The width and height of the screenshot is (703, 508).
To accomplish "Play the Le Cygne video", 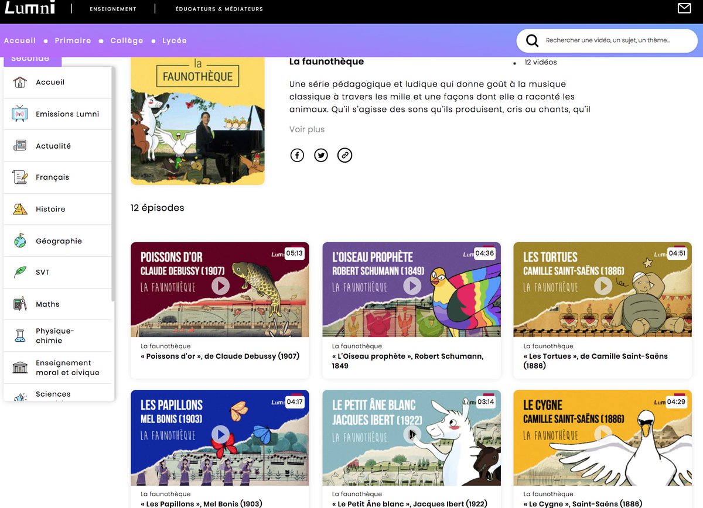I will coord(603,434).
